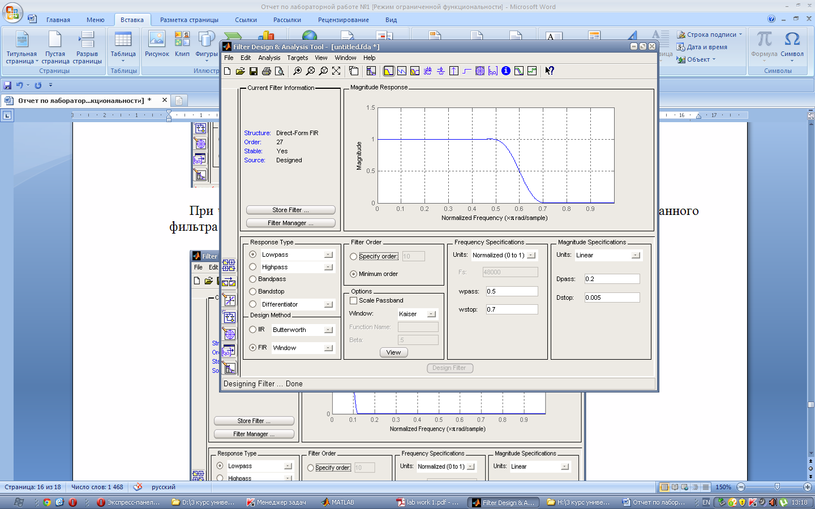Click the Word zoom in plus button
Viewport: 815px width, 509px height.
(x=807, y=487)
